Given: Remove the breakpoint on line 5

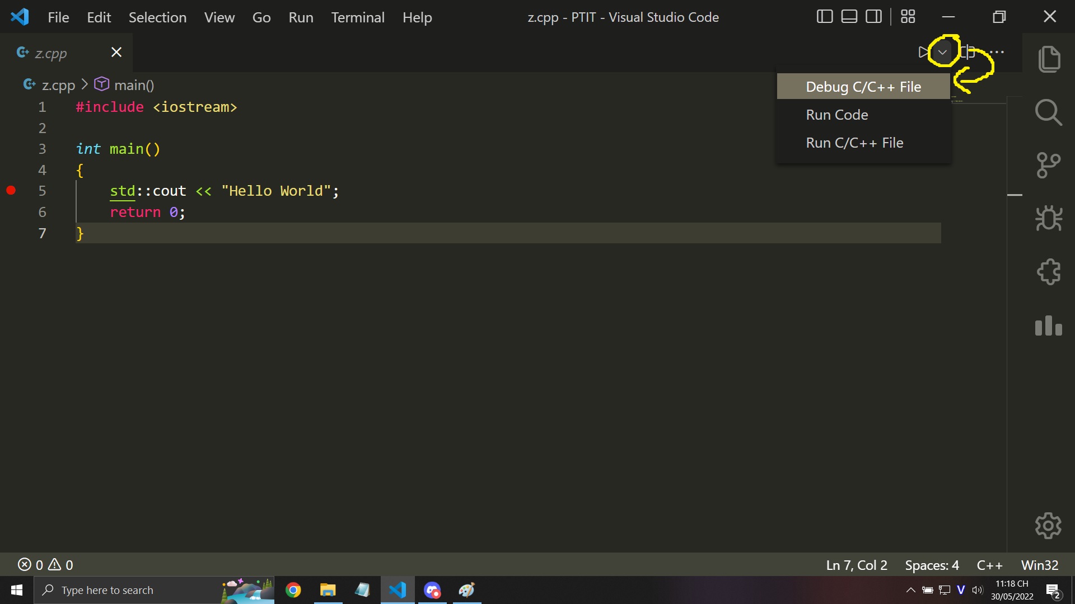Looking at the screenshot, I should pos(11,191).
